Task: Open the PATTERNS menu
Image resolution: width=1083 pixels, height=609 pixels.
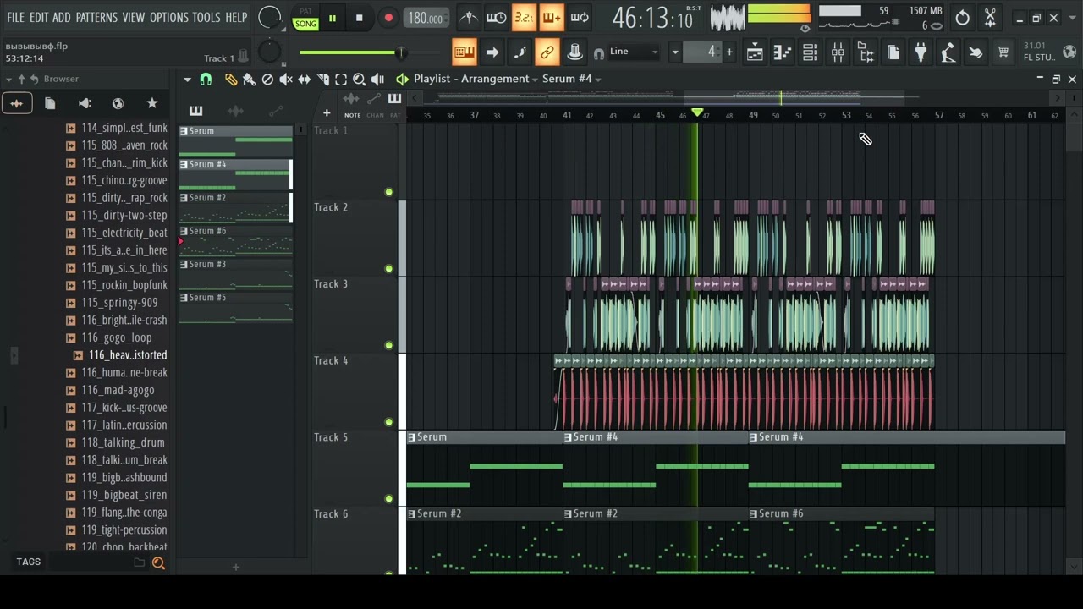Action: click(x=96, y=17)
